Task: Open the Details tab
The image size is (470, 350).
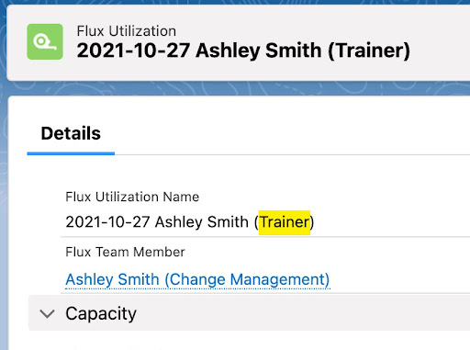Action: click(x=71, y=133)
